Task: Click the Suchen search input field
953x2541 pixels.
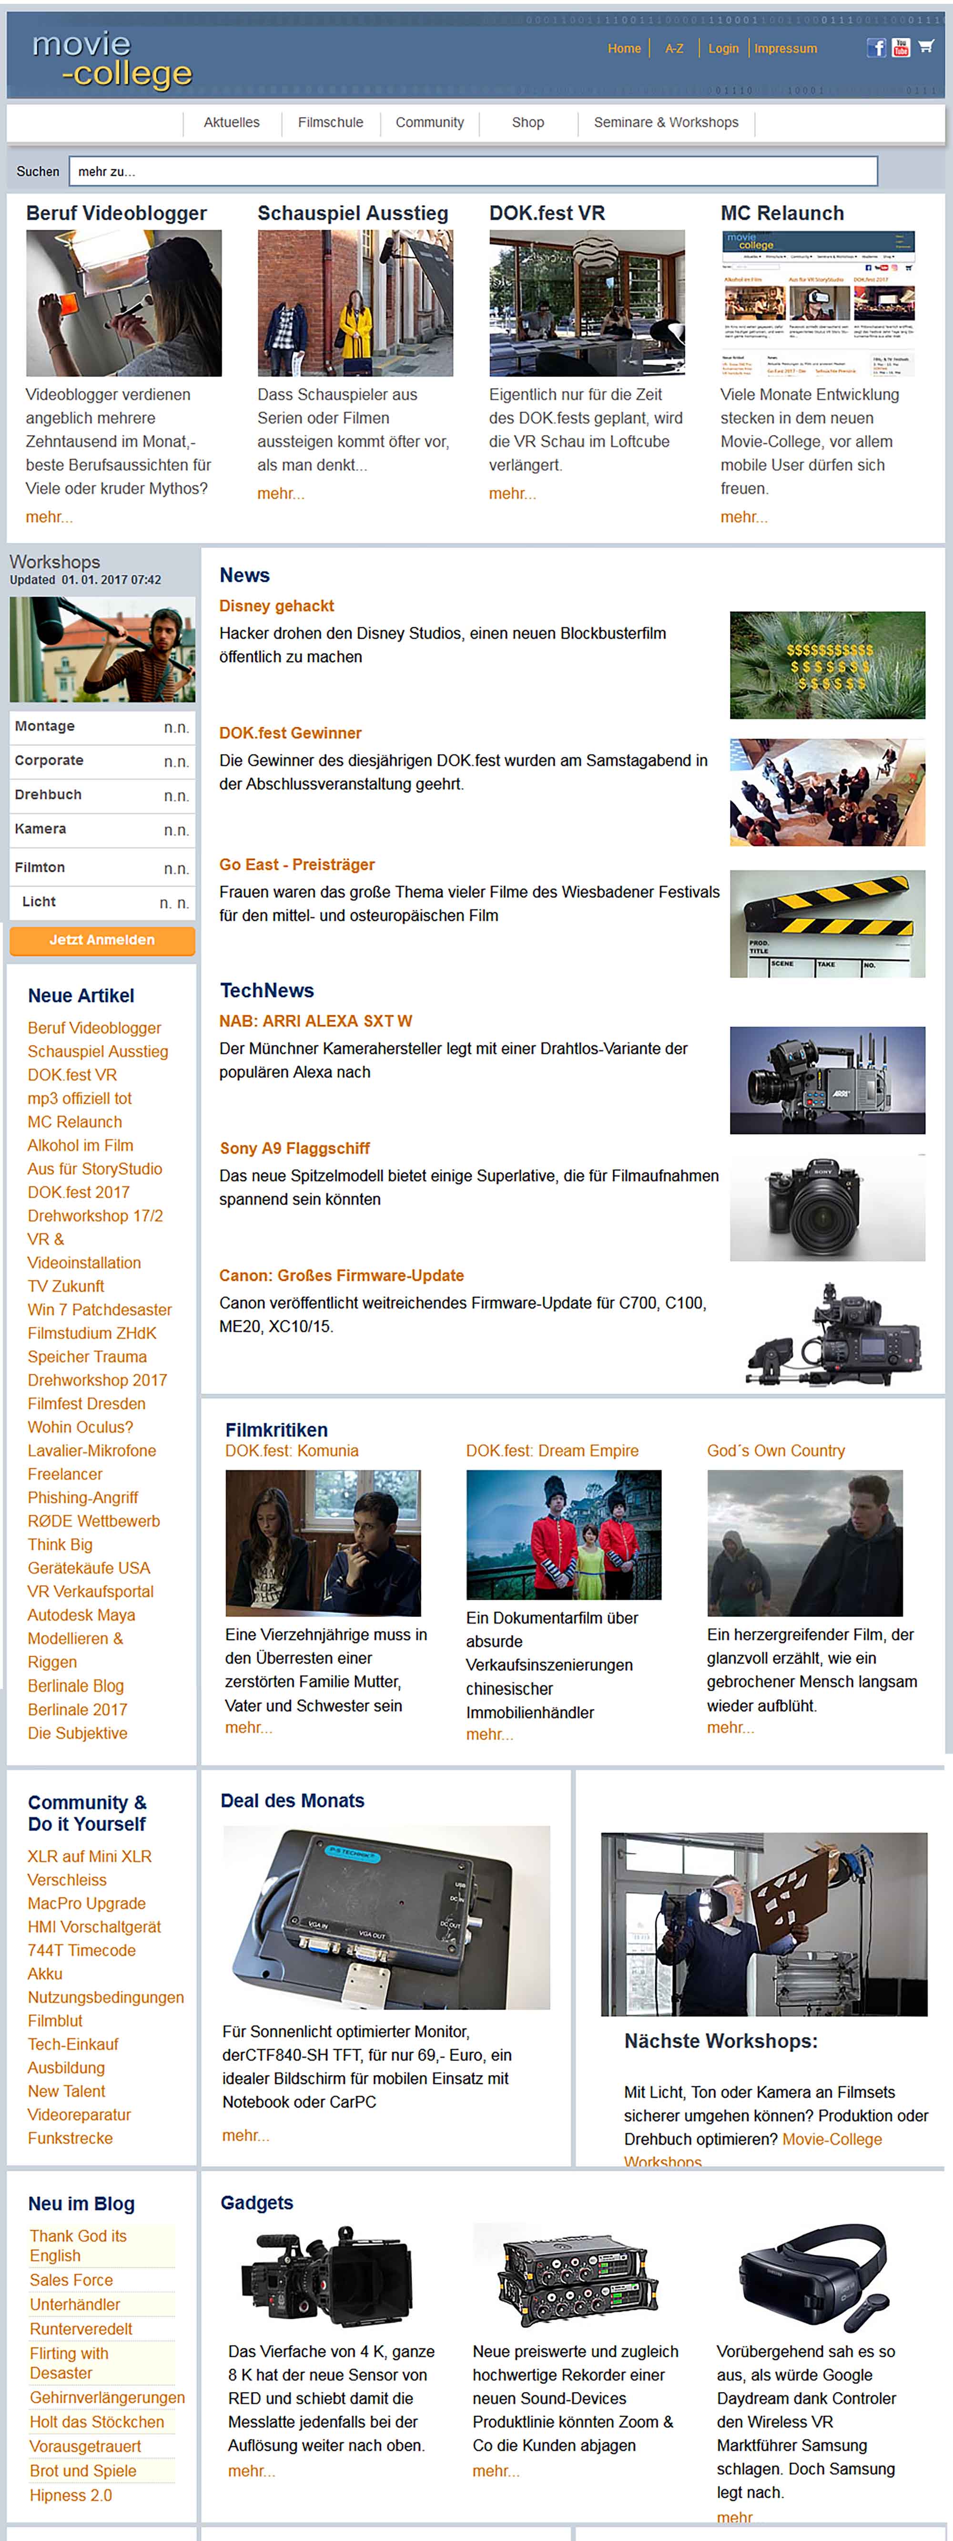Action: 473,172
